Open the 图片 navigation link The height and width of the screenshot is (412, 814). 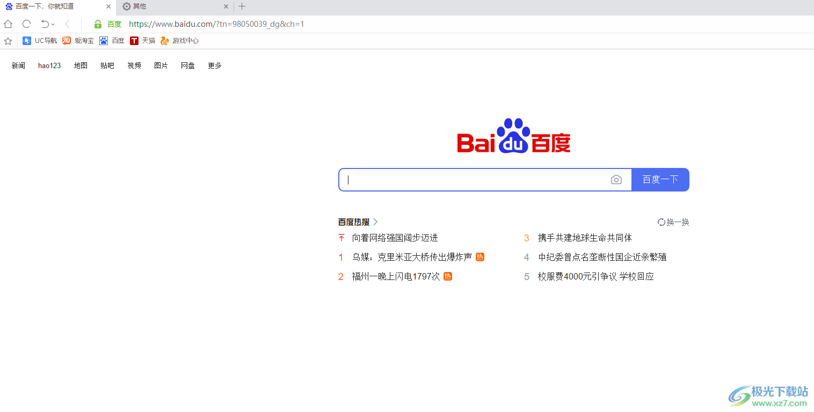coord(161,65)
